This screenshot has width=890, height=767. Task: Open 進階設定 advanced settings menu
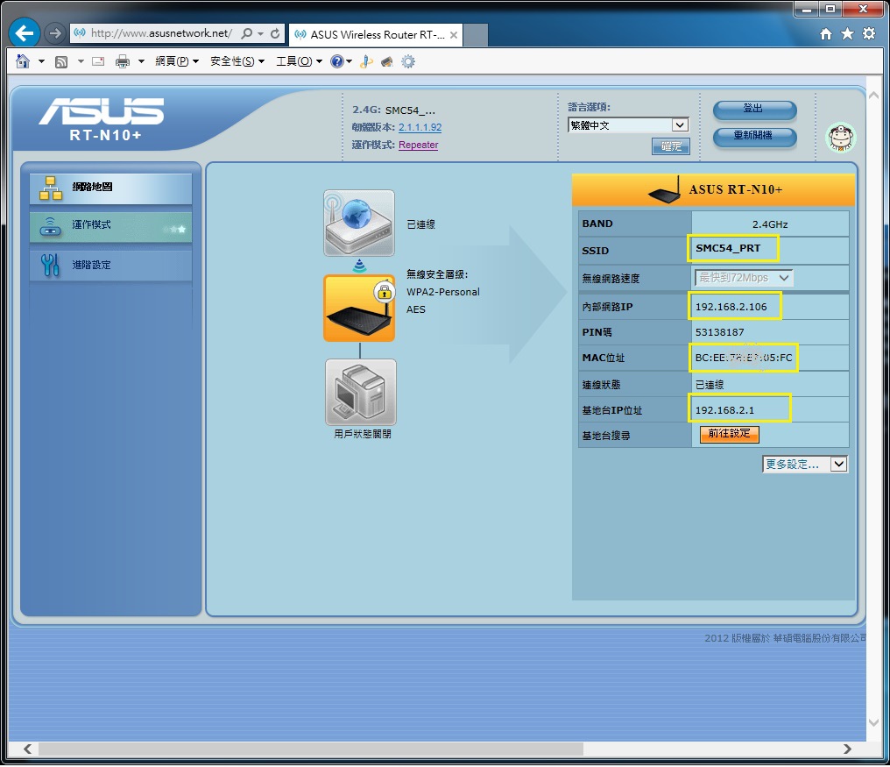click(110, 266)
